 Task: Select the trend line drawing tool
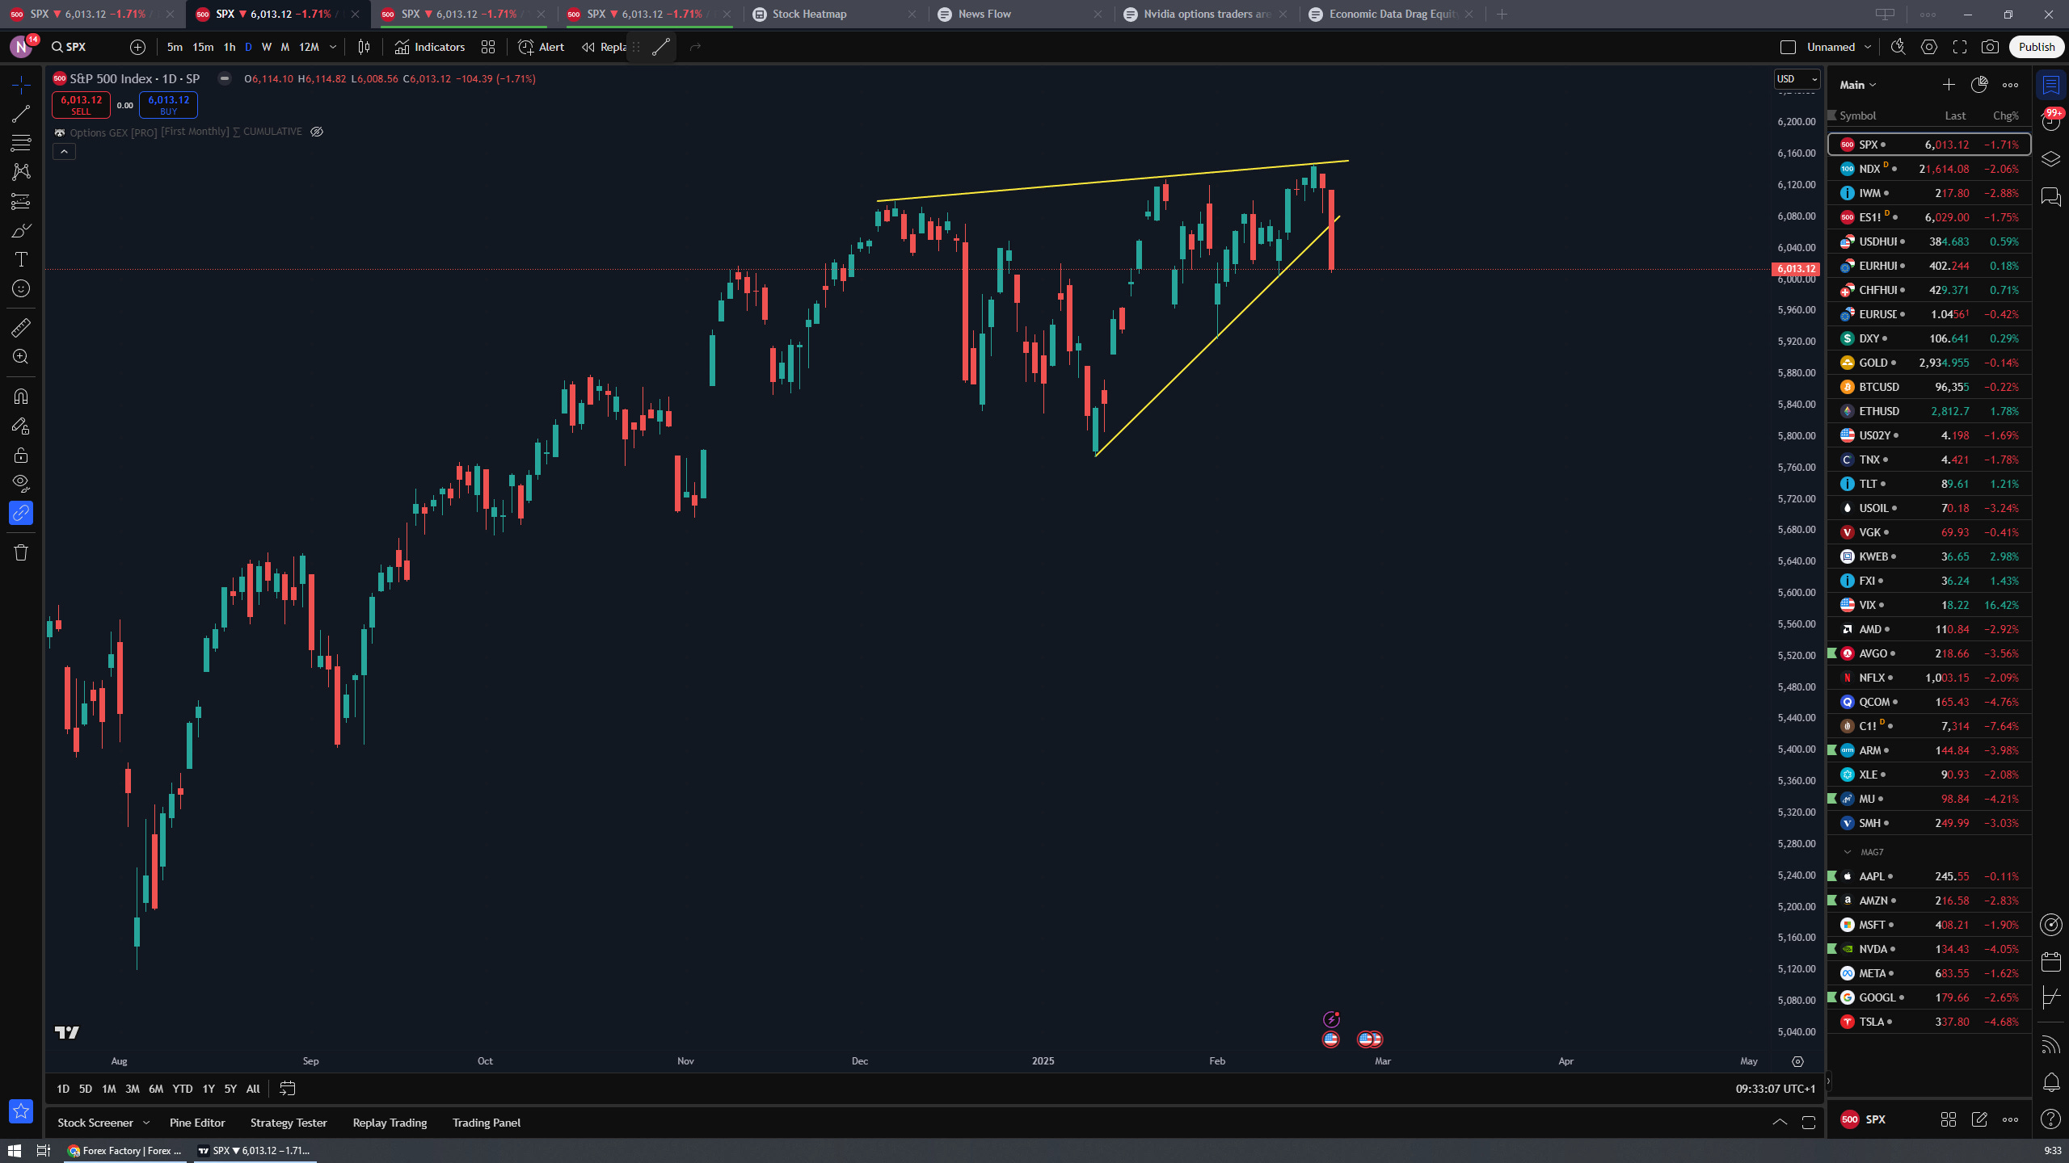tap(21, 114)
